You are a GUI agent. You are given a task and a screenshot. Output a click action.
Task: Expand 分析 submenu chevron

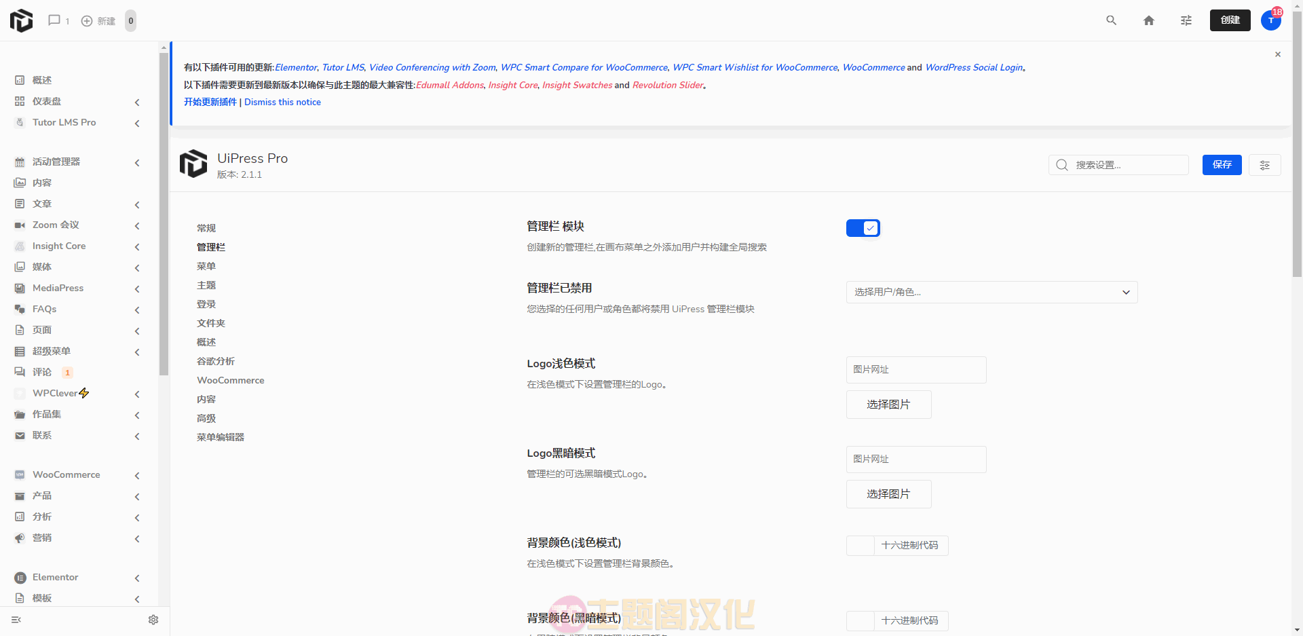pyautogui.click(x=137, y=517)
